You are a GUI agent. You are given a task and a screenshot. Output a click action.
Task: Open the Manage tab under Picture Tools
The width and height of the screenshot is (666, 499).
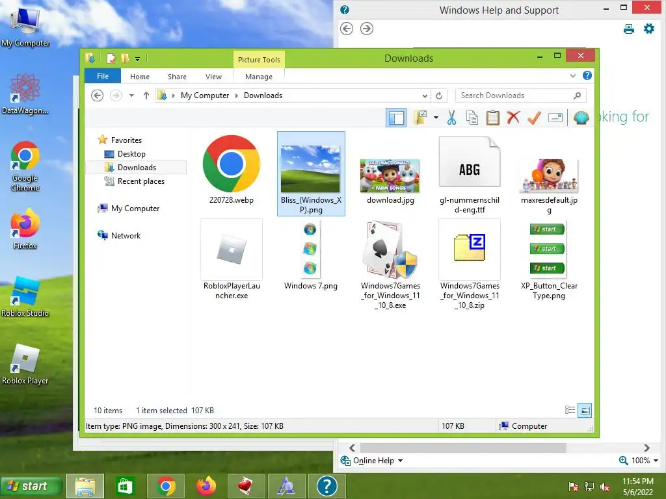pos(259,77)
